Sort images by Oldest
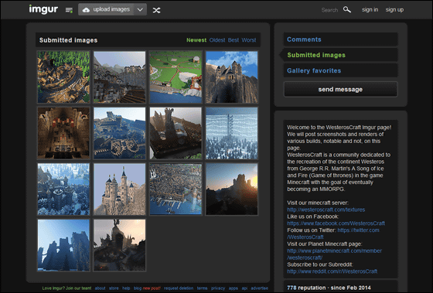433x293 pixels. pos(217,40)
